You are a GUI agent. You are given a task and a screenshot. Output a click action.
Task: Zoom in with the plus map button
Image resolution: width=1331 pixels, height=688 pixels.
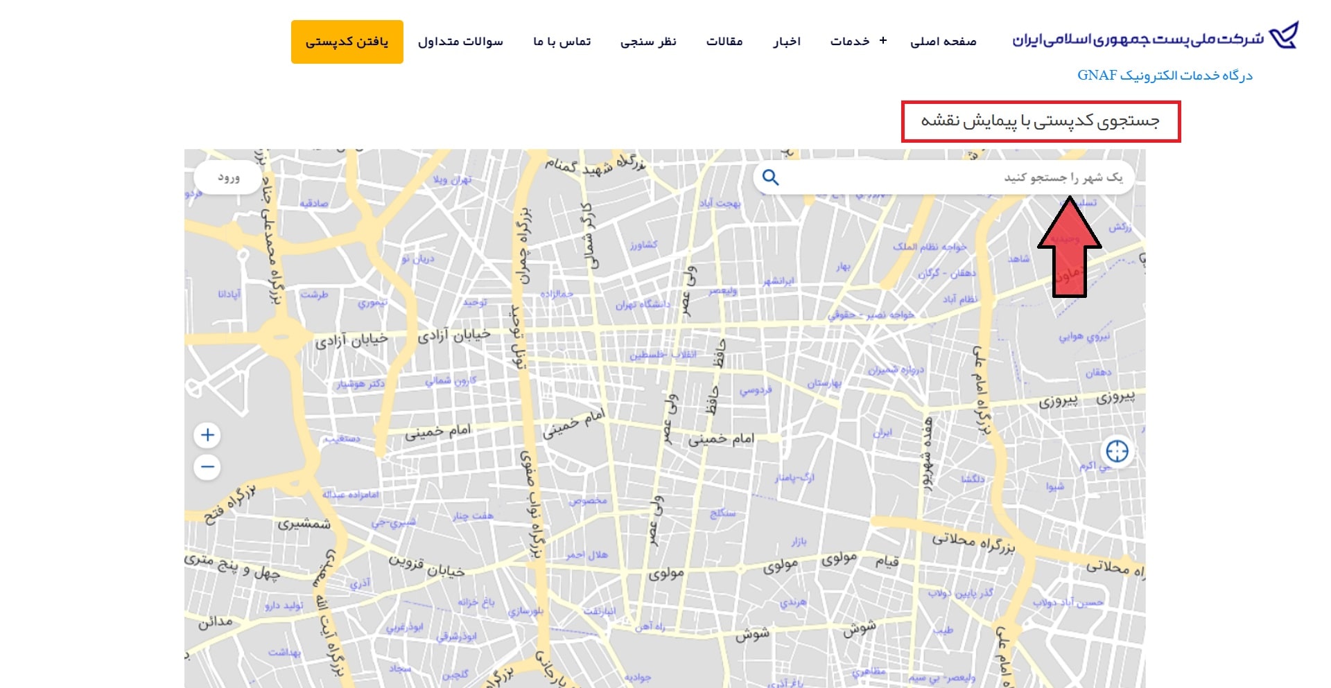[x=207, y=435]
